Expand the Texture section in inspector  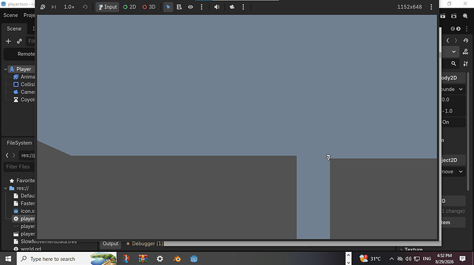(x=411, y=250)
